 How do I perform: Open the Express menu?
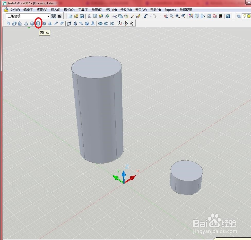coord(170,10)
